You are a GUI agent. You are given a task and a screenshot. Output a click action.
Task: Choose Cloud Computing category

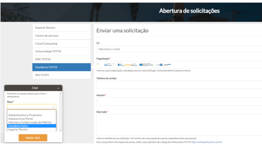61,43
